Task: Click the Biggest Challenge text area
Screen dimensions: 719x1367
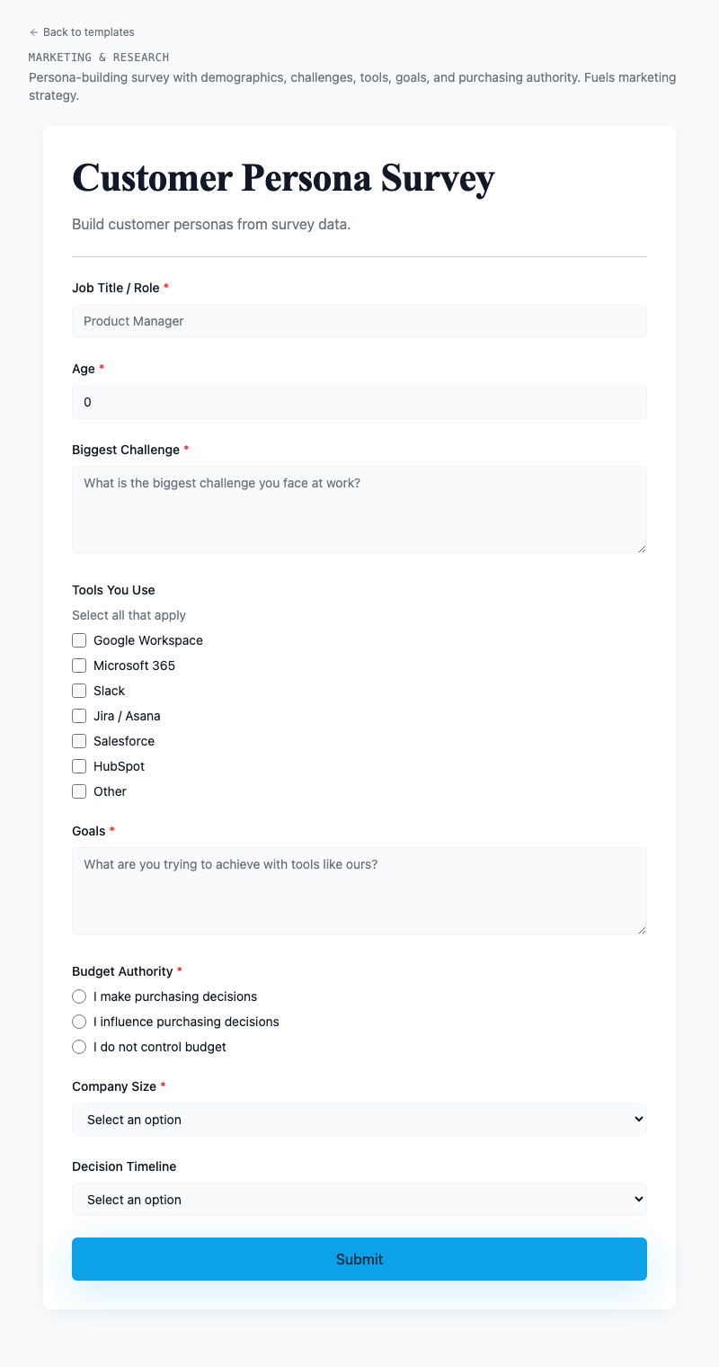Action: [x=359, y=509]
